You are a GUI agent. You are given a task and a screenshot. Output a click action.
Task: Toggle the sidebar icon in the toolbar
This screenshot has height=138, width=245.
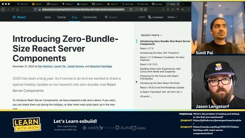(173, 10)
